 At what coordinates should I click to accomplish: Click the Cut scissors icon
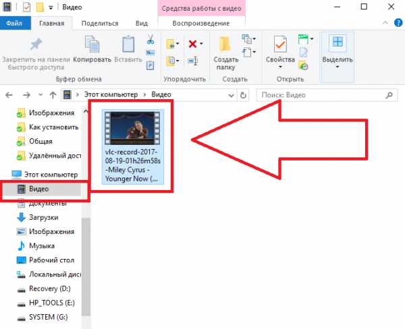click(x=151, y=39)
